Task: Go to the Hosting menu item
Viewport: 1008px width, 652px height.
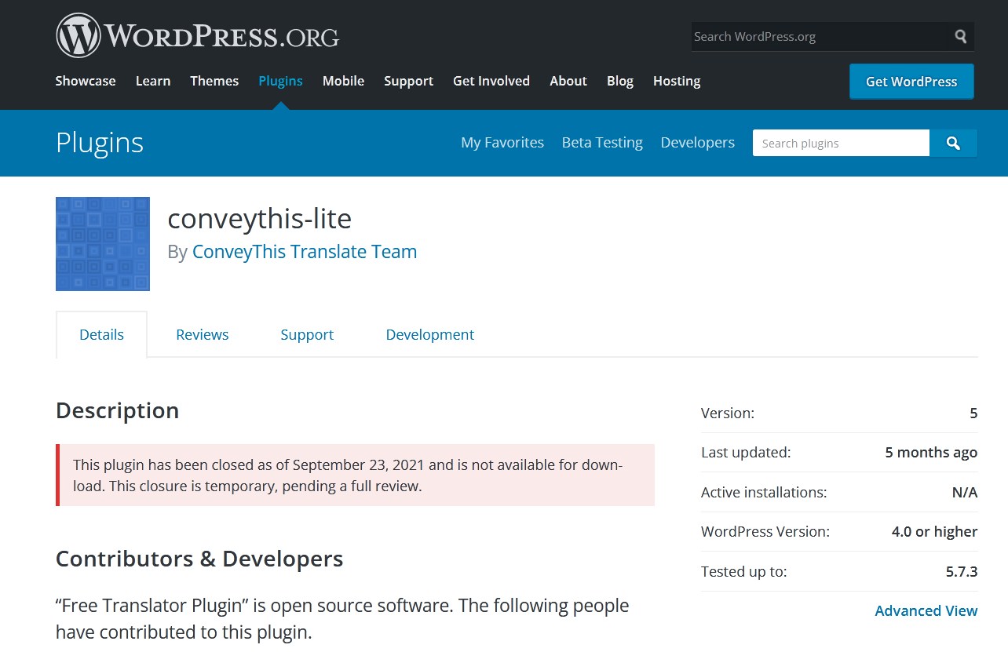Action: [x=677, y=81]
